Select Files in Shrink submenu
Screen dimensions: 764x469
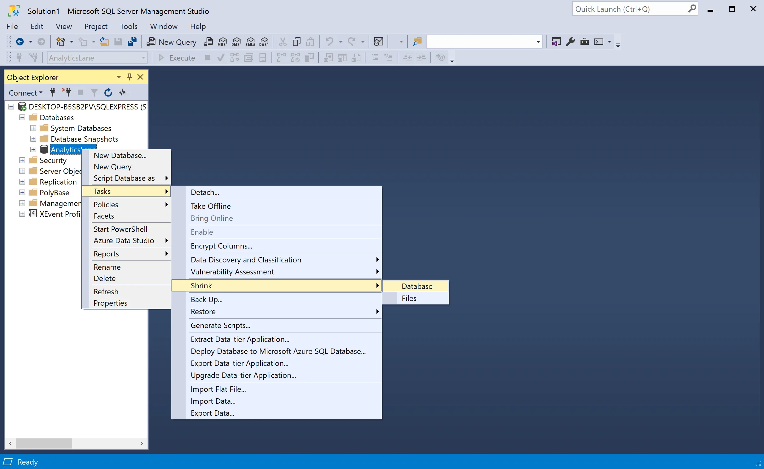[x=409, y=298]
